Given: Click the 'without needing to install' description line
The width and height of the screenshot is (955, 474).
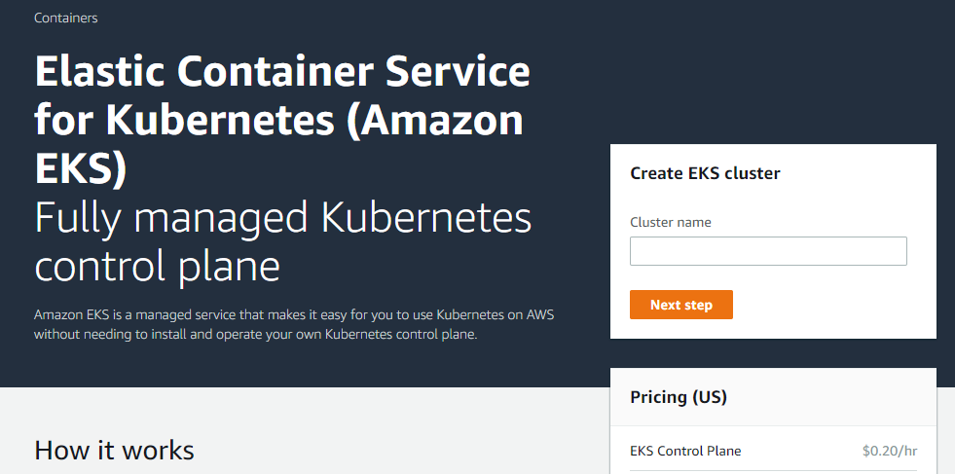Looking at the screenshot, I should coord(257,335).
